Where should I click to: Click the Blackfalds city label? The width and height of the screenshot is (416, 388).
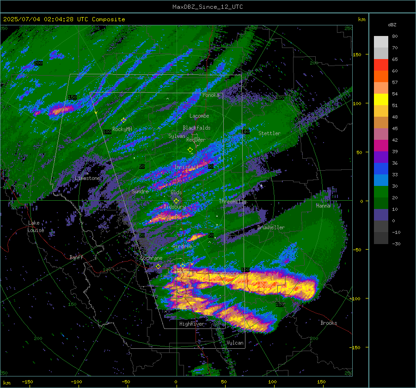click(x=196, y=128)
